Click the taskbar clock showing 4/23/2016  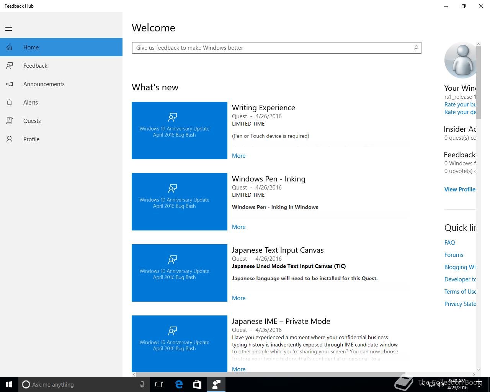tap(457, 384)
